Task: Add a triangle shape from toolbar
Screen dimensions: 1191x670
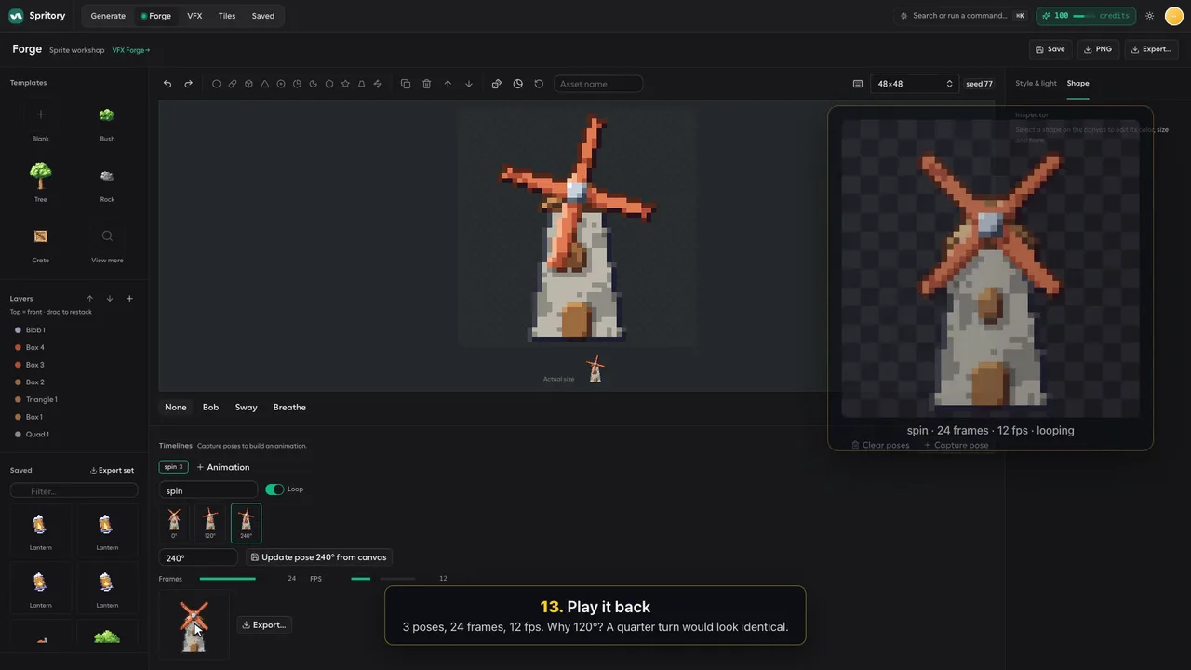Action: 264,84
